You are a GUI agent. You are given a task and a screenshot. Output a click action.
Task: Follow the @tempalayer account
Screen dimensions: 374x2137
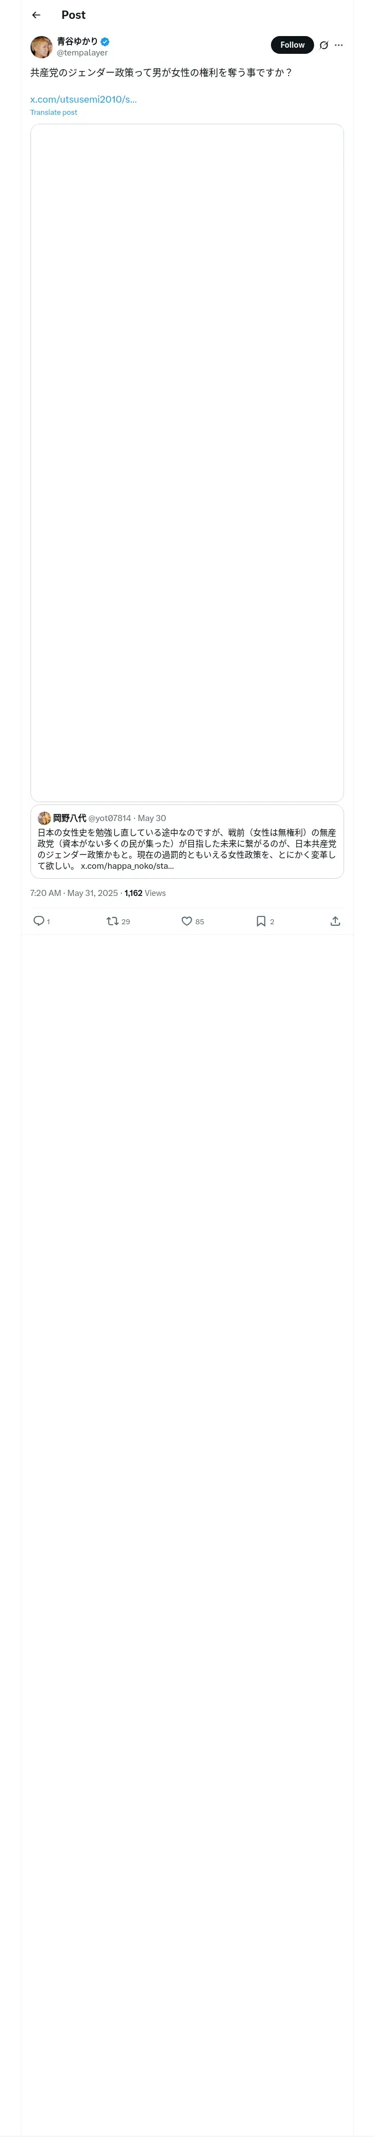pyautogui.click(x=292, y=45)
